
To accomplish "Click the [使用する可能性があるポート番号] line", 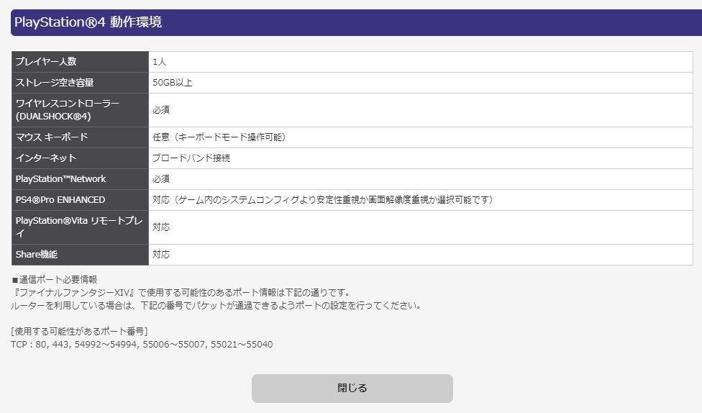I will point(79,332).
